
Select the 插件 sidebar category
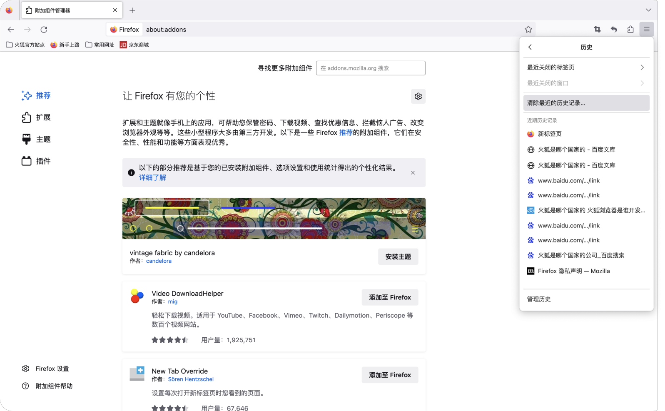tap(36, 161)
